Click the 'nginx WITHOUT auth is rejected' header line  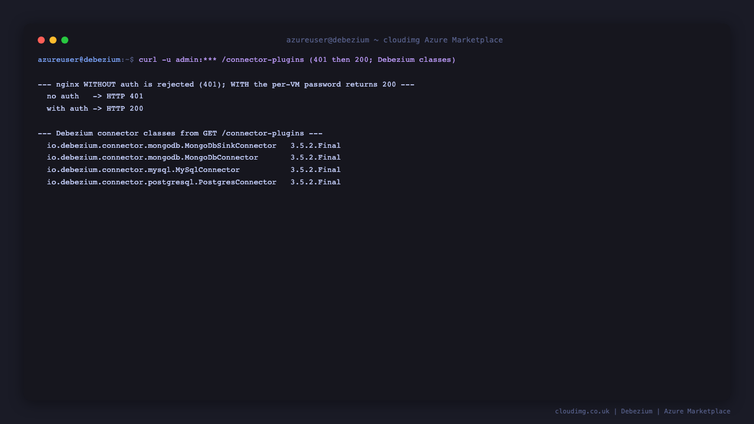point(226,84)
